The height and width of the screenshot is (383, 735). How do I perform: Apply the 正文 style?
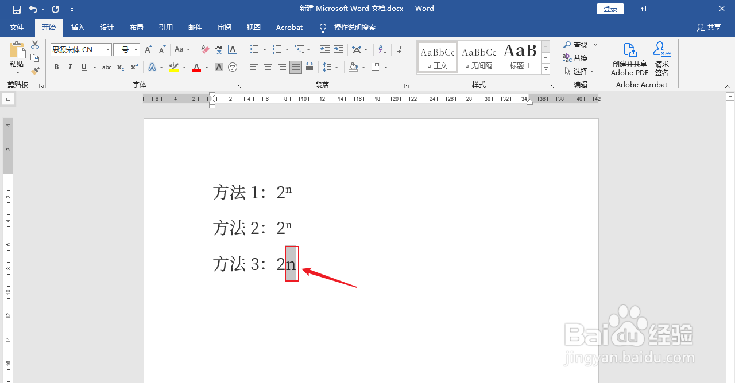point(438,57)
